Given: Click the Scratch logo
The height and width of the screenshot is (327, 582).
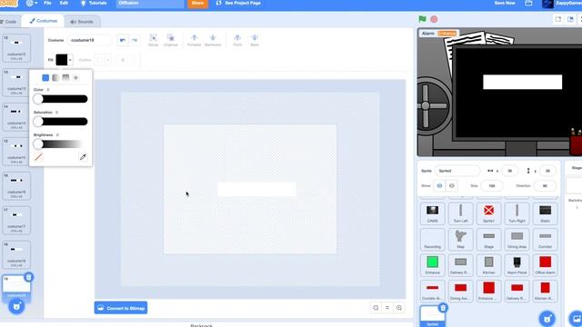Looking at the screenshot, I should (x=8, y=4).
